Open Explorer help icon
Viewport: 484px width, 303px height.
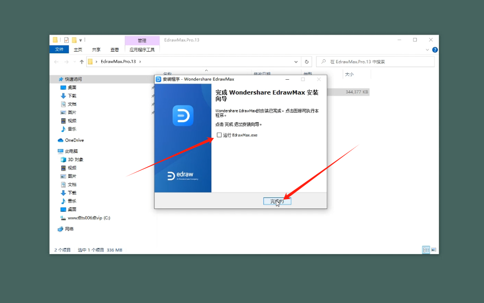[435, 49]
